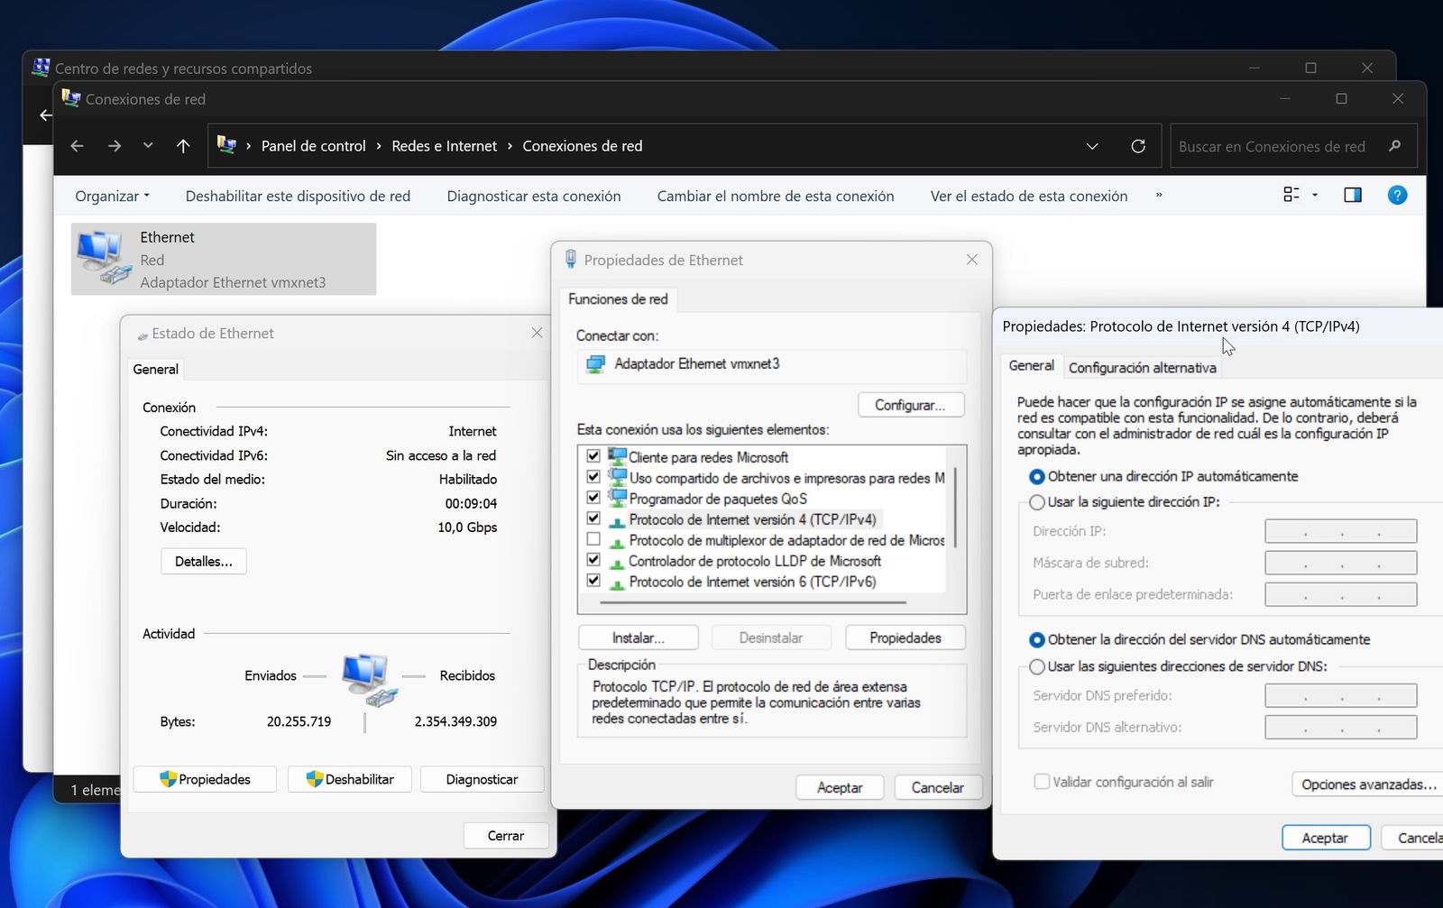Screen dimensions: 1443x908
Task: Open the recent locations chevron
Action: (x=148, y=146)
